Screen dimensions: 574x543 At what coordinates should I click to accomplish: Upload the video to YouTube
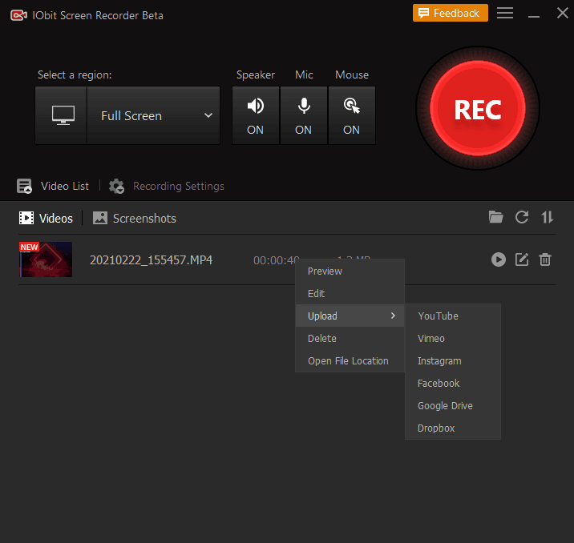click(x=453, y=316)
